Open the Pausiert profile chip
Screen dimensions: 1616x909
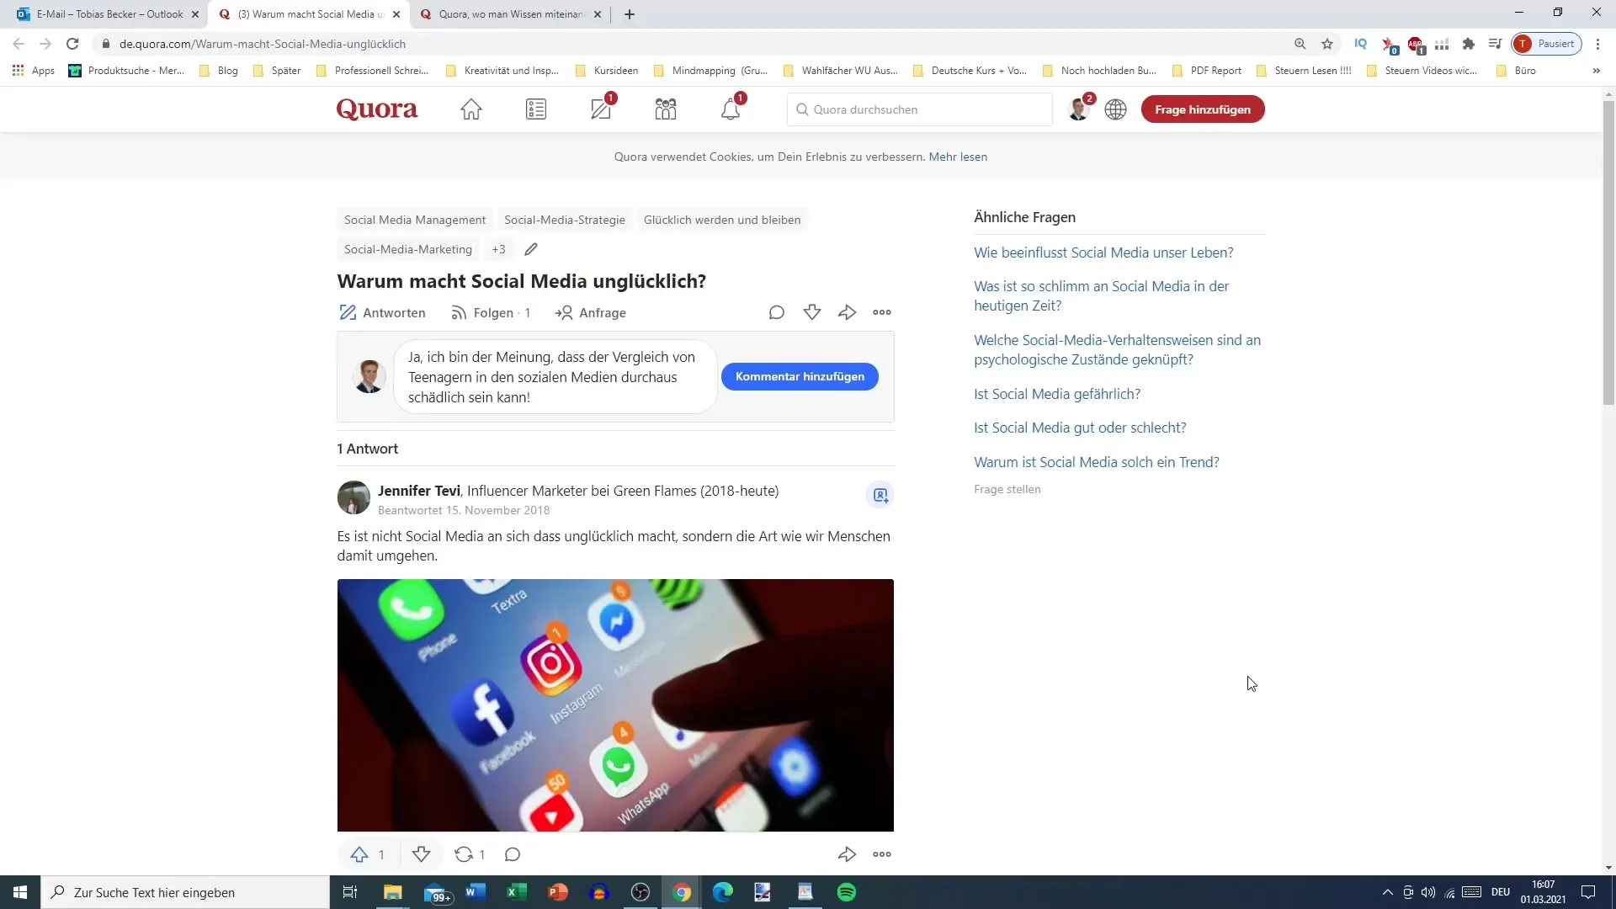[1547, 44]
